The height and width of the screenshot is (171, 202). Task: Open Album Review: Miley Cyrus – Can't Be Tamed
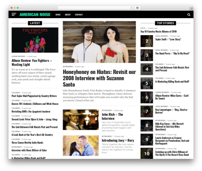172,97
